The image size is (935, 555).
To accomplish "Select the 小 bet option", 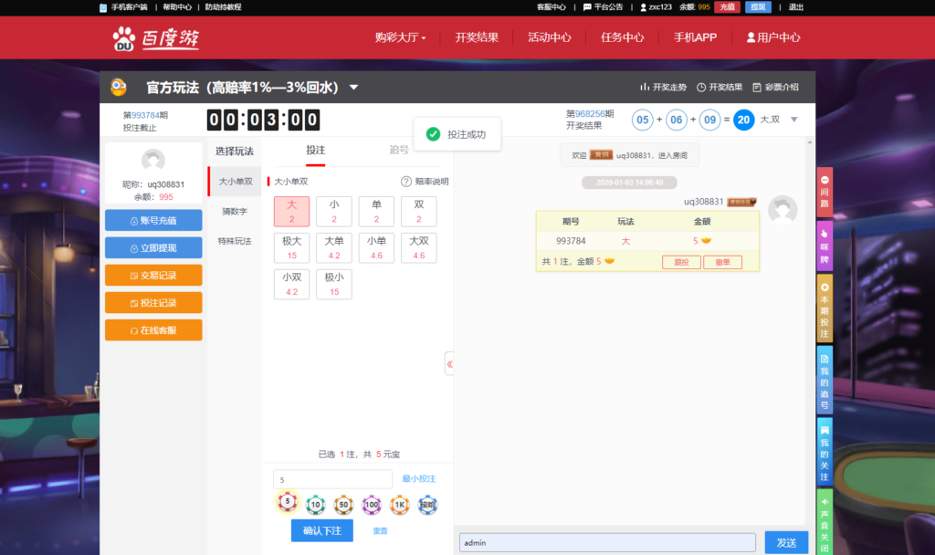I will tap(334, 211).
